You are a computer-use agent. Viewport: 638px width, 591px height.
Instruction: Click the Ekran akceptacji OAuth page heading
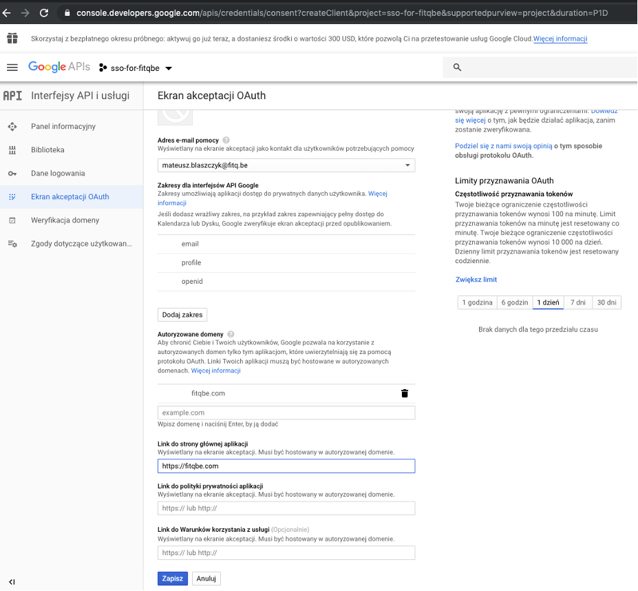pos(211,96)
